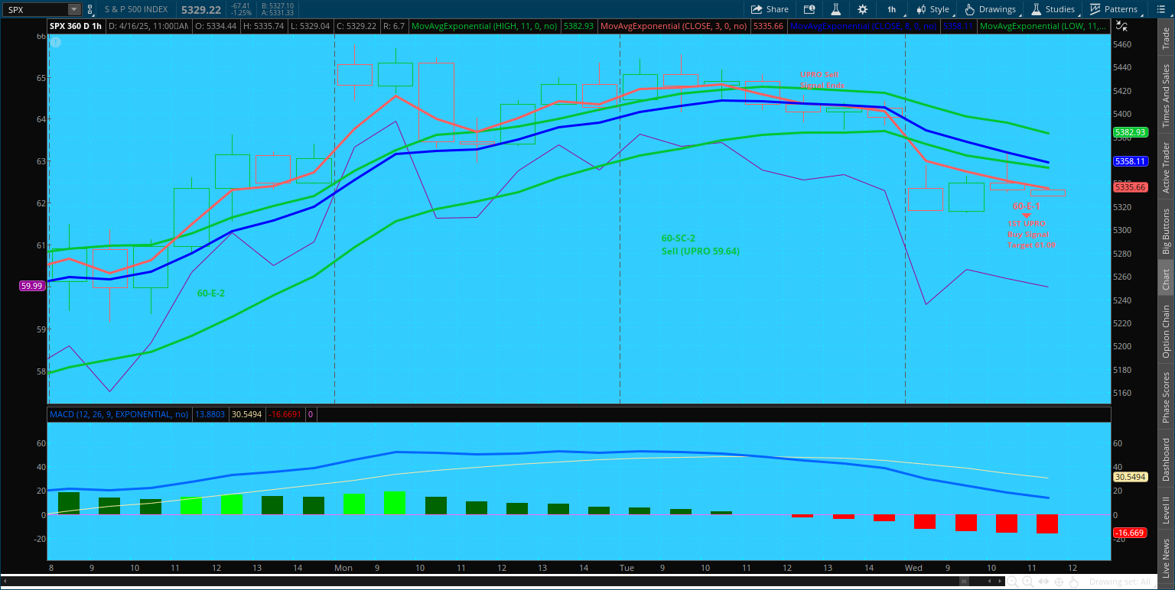Screen dimensions: 1175x590
Task: Click the chart info exclamation badge
Action: coord(55,42)
